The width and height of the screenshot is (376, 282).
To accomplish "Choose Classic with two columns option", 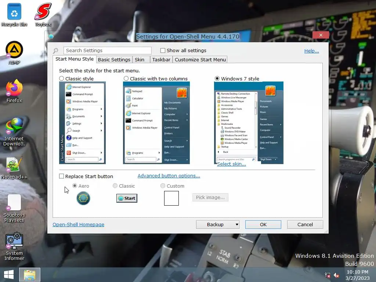I will (126, 79).
